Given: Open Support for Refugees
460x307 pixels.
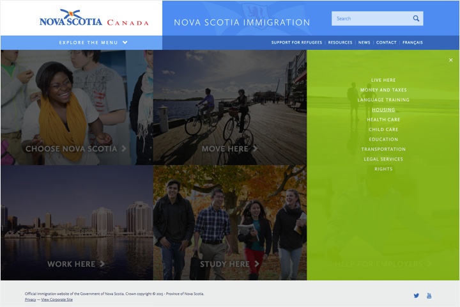Looking at the screenshot, I should pyautogui.click(x=296, y=43).
